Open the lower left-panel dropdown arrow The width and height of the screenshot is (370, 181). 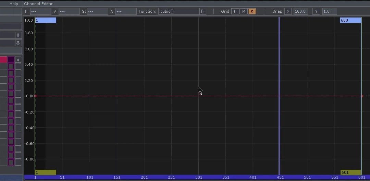tap(18, 43)
